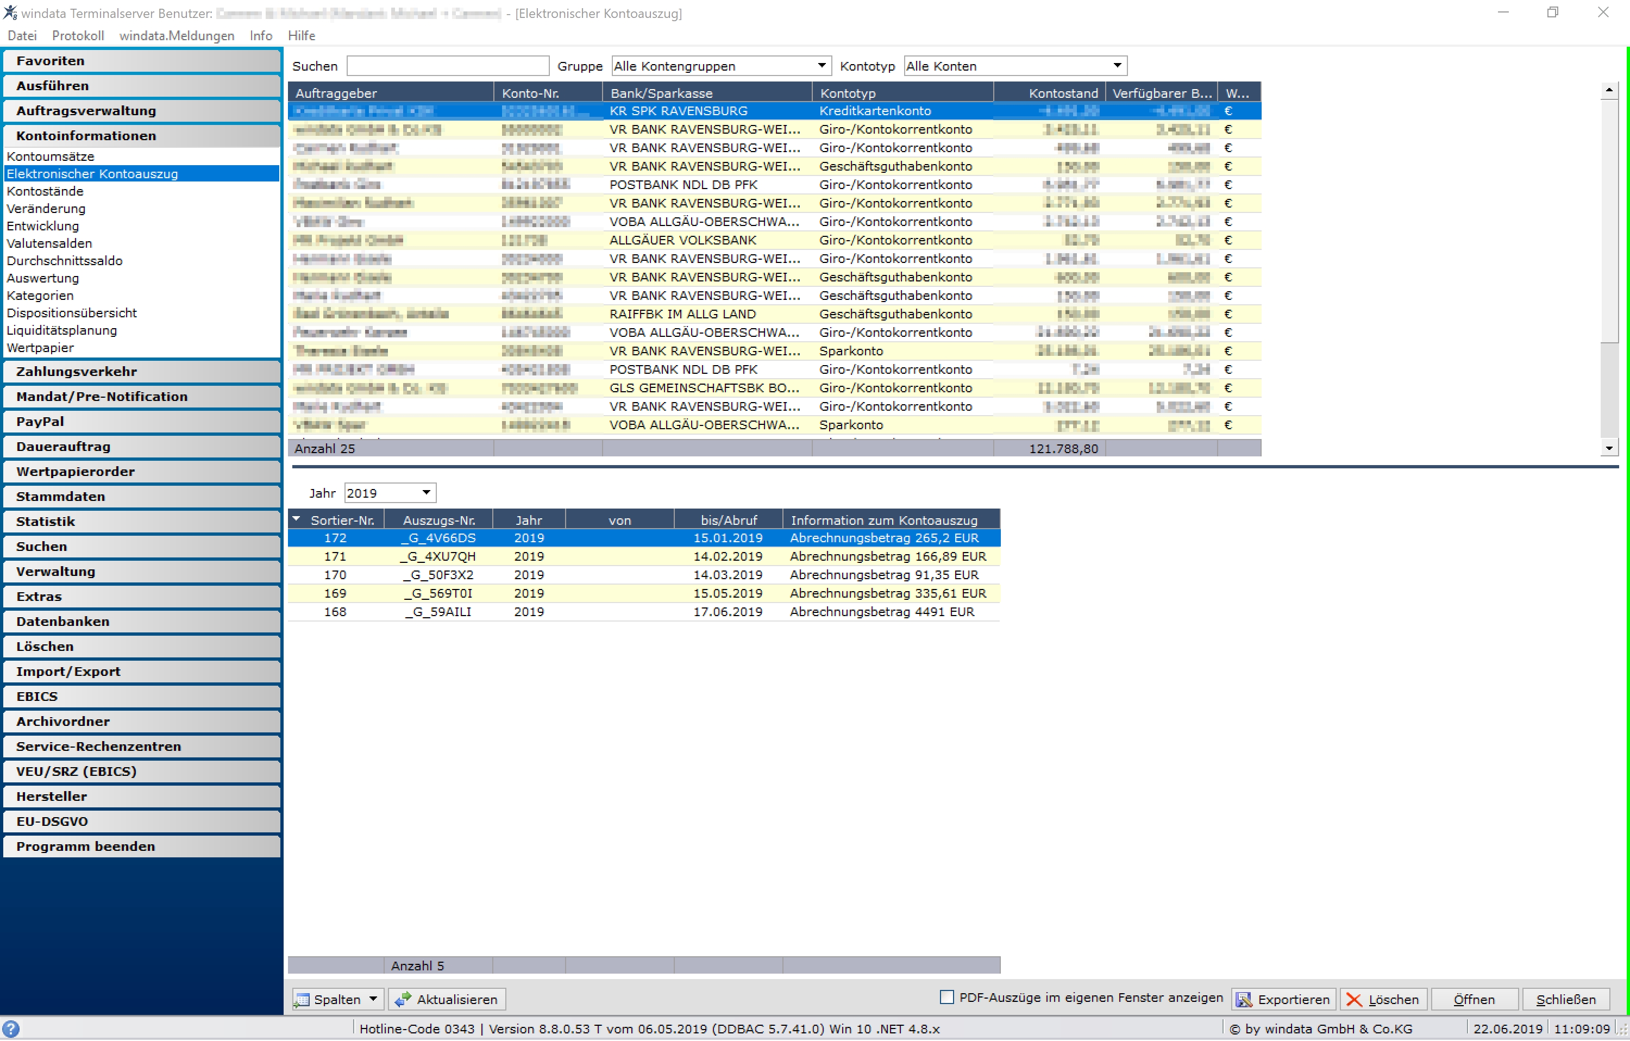
Task: Open the Hilfe menu
Action: (x=301, y=36)
